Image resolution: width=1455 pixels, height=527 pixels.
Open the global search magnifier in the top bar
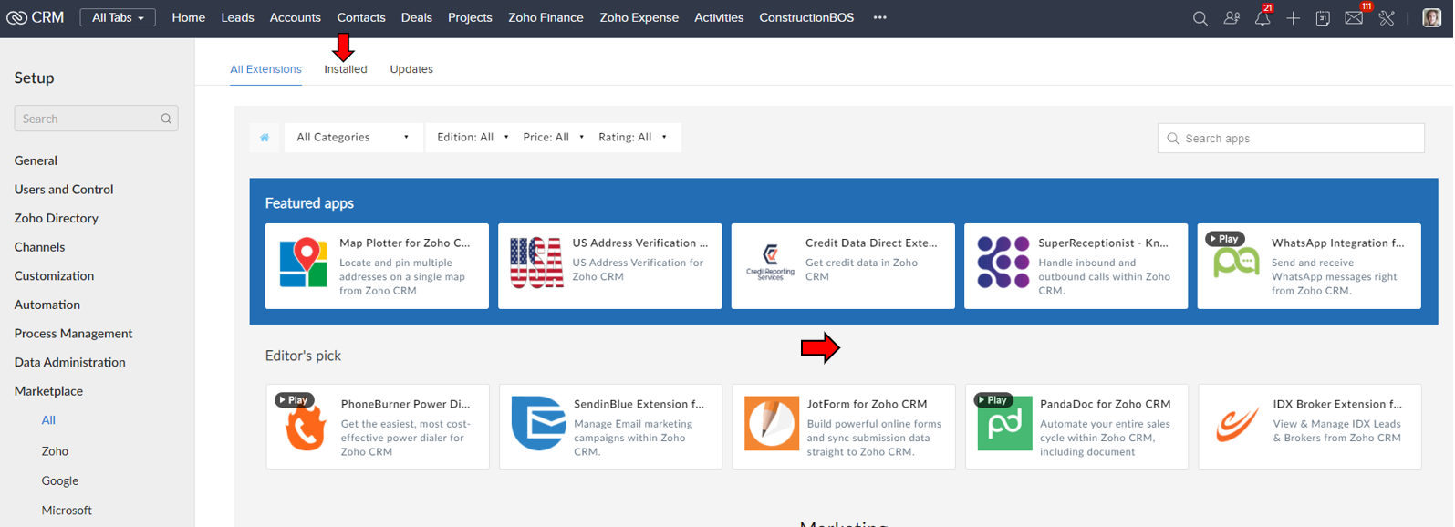[x=1200, y=18]
